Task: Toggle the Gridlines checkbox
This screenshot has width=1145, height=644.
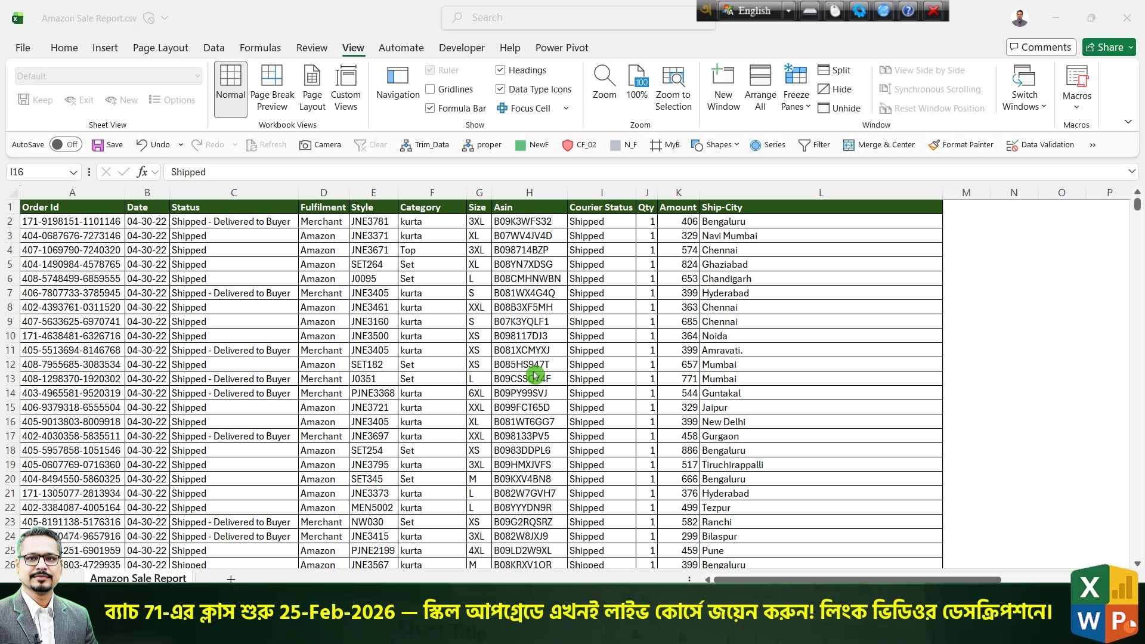Action: [x=430, y=89]
